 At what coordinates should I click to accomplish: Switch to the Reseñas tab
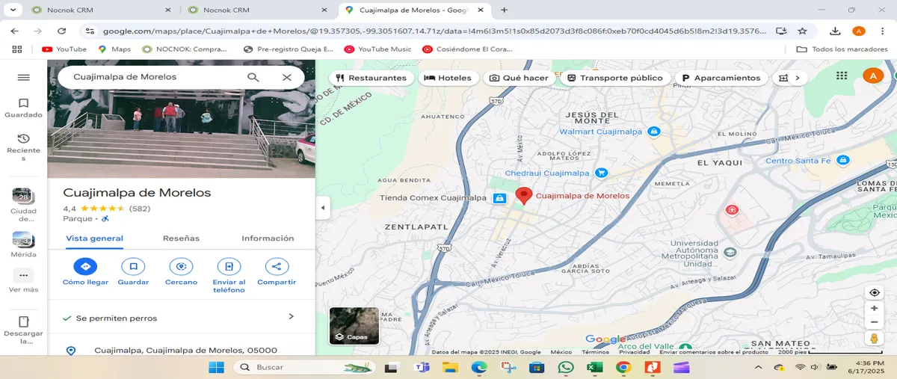click(x=181, y=238)
